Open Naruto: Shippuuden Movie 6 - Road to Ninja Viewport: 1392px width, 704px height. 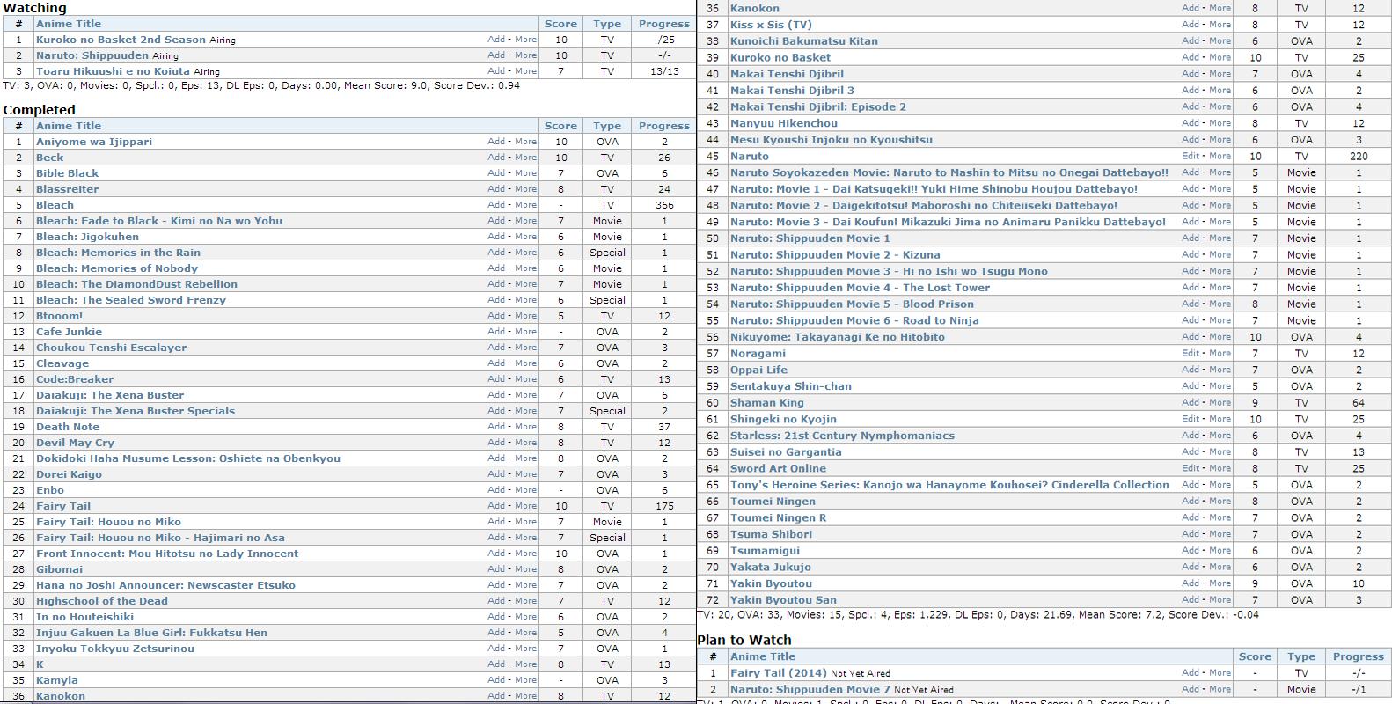coord(854,320)
